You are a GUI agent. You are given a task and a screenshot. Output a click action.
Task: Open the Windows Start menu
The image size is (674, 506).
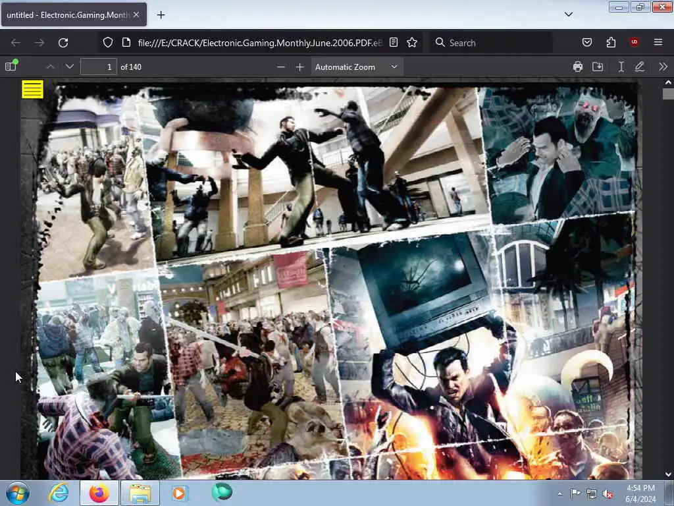pyautogui.click(x=17, y=493)
